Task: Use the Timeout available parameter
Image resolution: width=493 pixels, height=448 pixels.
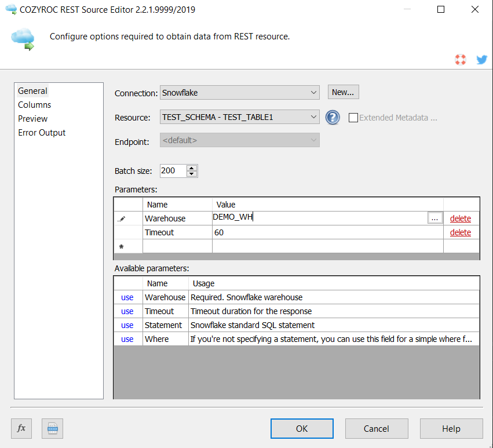Action: [x=127, y=311]
